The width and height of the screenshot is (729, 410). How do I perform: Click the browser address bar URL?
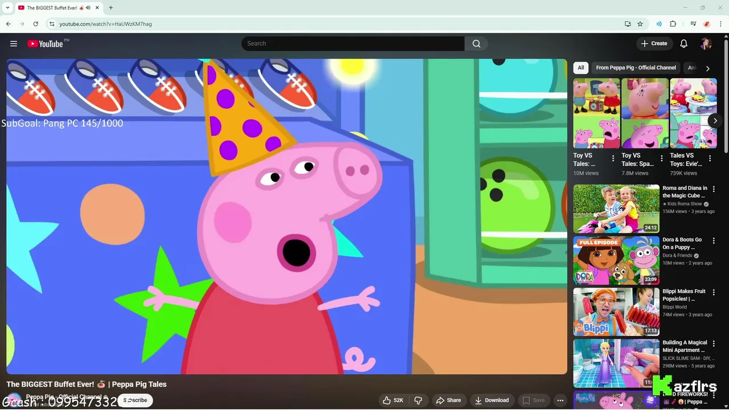(105, 24)
